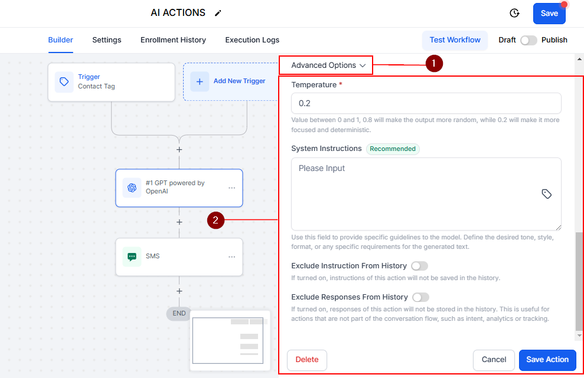Click the pencil icon to rename AI ACTIONS
Image resolution: width=584 pixels, height=378 pixels.
pos(218,13)
